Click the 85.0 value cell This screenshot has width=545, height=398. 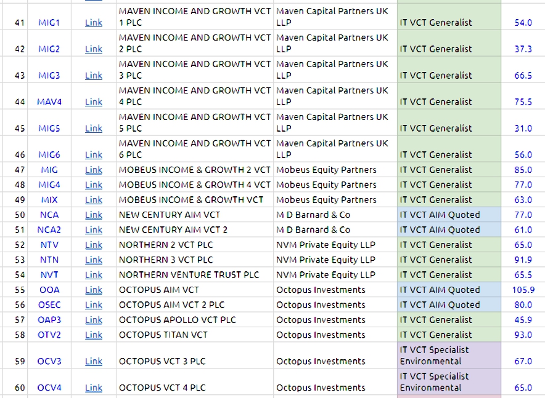click(523, 170)
